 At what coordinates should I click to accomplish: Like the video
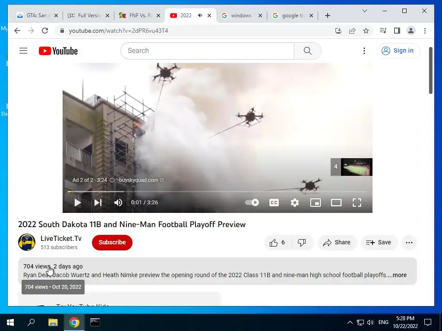277,243
